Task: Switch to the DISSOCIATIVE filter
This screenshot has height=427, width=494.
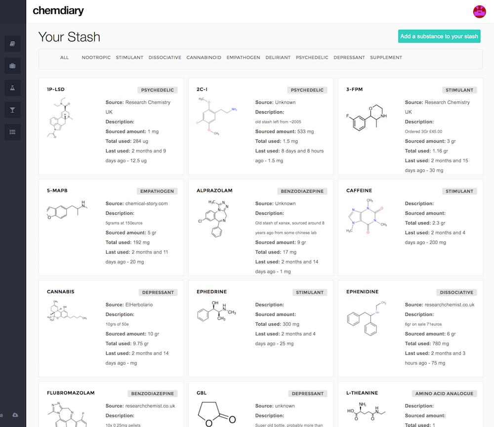Action: pos(165,58)
